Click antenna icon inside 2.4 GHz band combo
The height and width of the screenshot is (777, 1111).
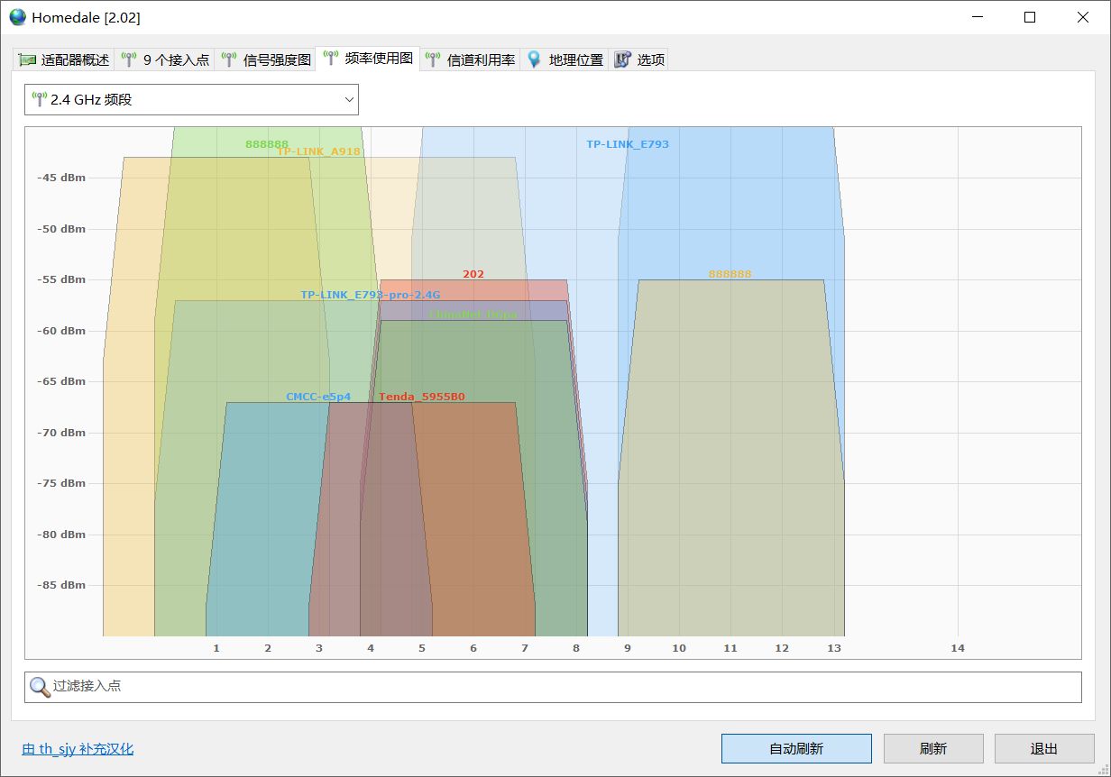pyautogui.click(x=39, y=99)
